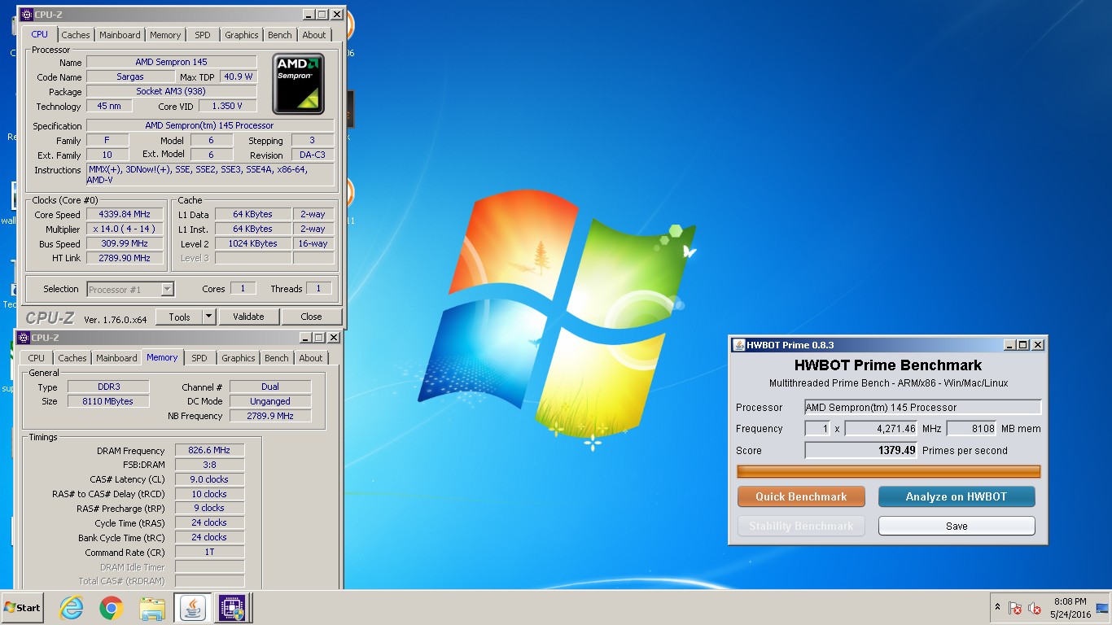The width and height of the screenshot is (1112, 625).
Task: Switch to Memory tab in top CPU-Z window
Action: click(x=165, y=35)
